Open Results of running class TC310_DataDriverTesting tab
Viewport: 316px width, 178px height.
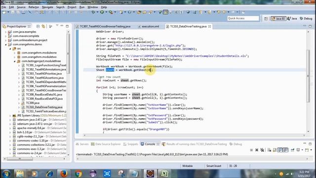[x=194, y=144]
